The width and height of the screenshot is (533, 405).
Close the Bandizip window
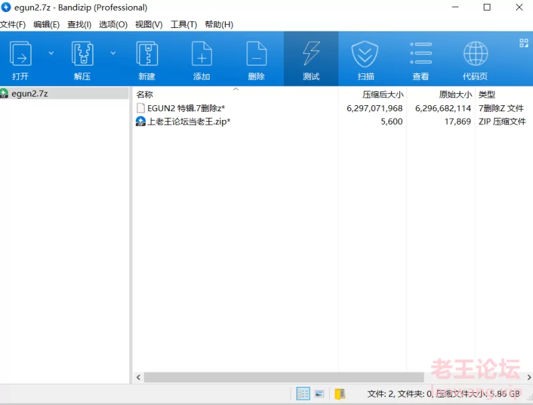(519, 7)
